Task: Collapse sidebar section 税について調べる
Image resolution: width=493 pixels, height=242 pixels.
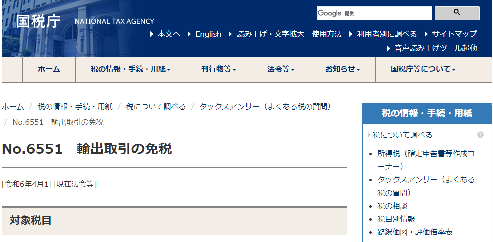Action: coord(402,135)
